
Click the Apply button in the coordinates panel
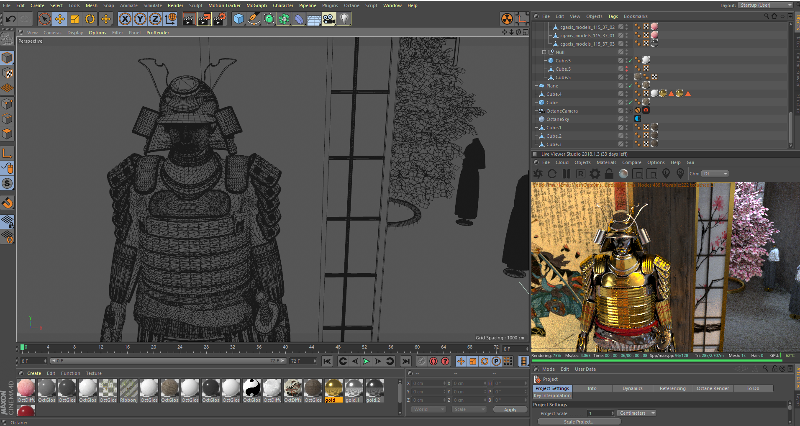(510, 410)
